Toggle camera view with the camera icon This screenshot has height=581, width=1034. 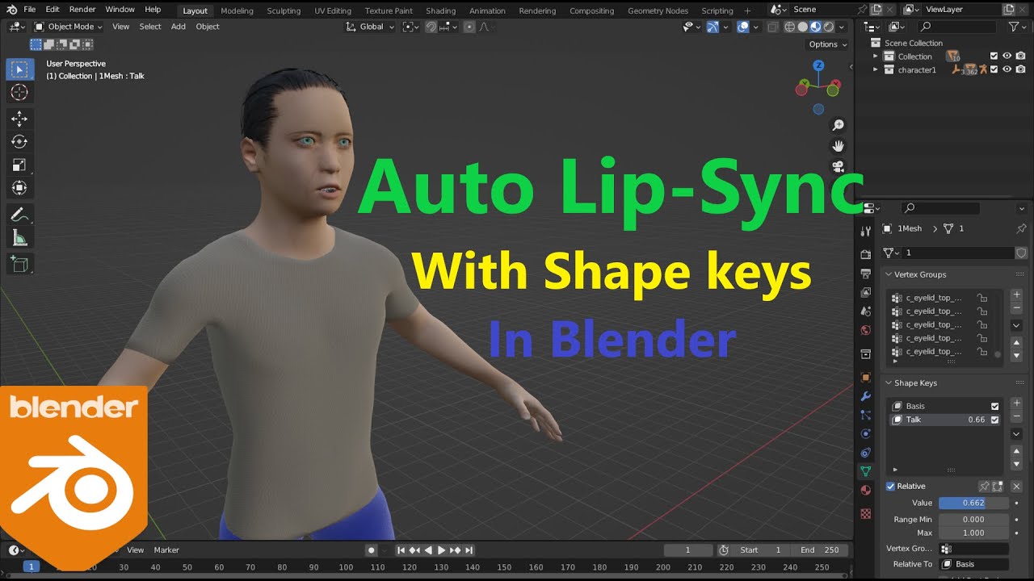tap(839, 167)
